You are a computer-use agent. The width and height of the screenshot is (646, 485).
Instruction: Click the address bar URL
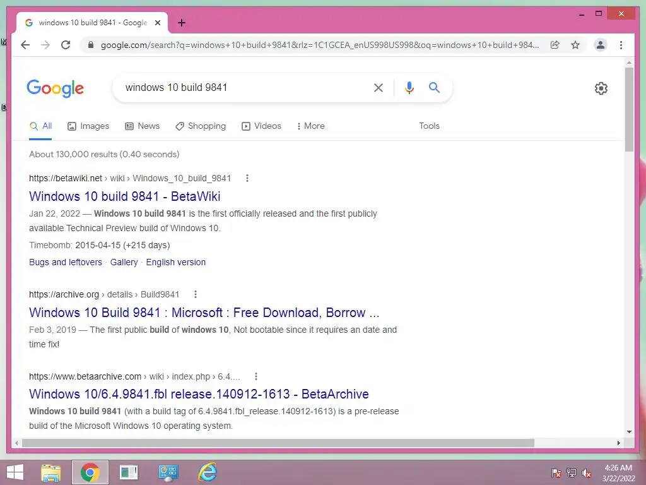click(x=320, y=45)
